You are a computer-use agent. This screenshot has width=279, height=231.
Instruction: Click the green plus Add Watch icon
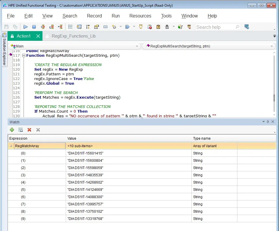(x=12, y=130)
